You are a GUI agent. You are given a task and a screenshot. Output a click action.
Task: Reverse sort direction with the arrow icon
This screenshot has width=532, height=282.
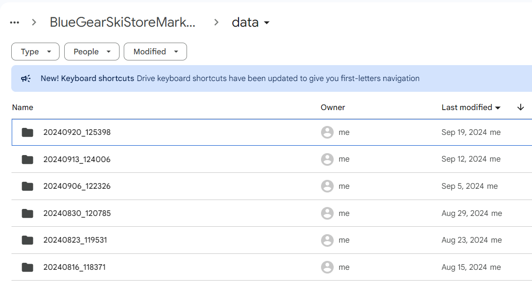[520, 107]
